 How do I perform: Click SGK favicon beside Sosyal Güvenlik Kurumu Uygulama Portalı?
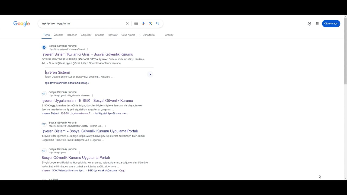coord(44,151)
